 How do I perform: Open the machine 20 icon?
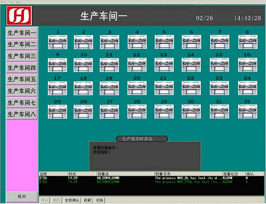tap(137, 88)
